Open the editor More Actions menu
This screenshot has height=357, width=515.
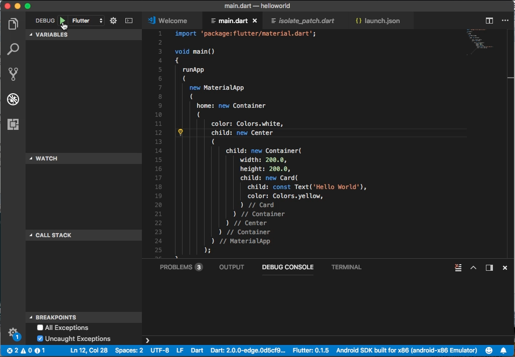click(x=505, y=21)
